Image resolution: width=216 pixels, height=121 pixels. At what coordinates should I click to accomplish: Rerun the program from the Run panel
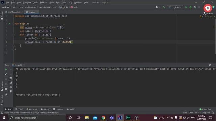(6, 70)
